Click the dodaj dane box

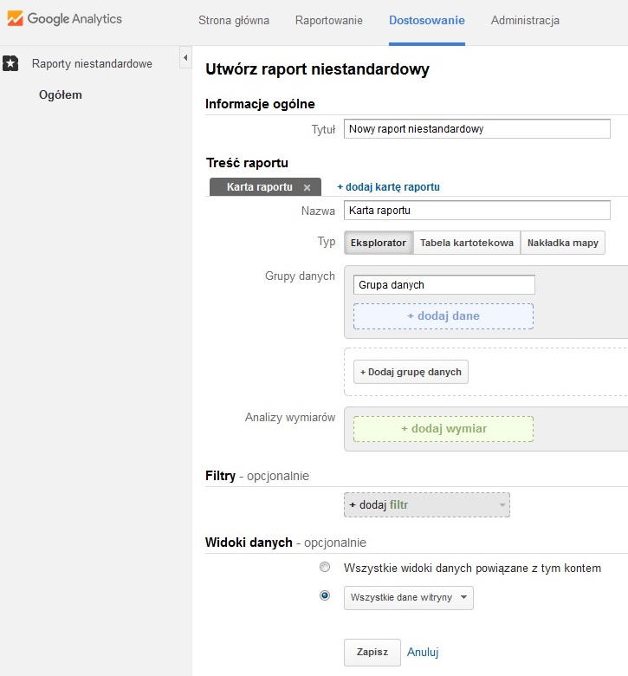coord(443,316)
